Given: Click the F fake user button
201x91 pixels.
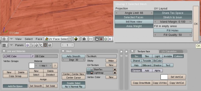Looking at the screenshot, I should pos(33,56).
